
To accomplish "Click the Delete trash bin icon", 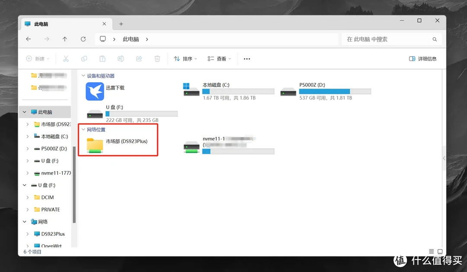I will pyautogui.click(x=157, y=59).
